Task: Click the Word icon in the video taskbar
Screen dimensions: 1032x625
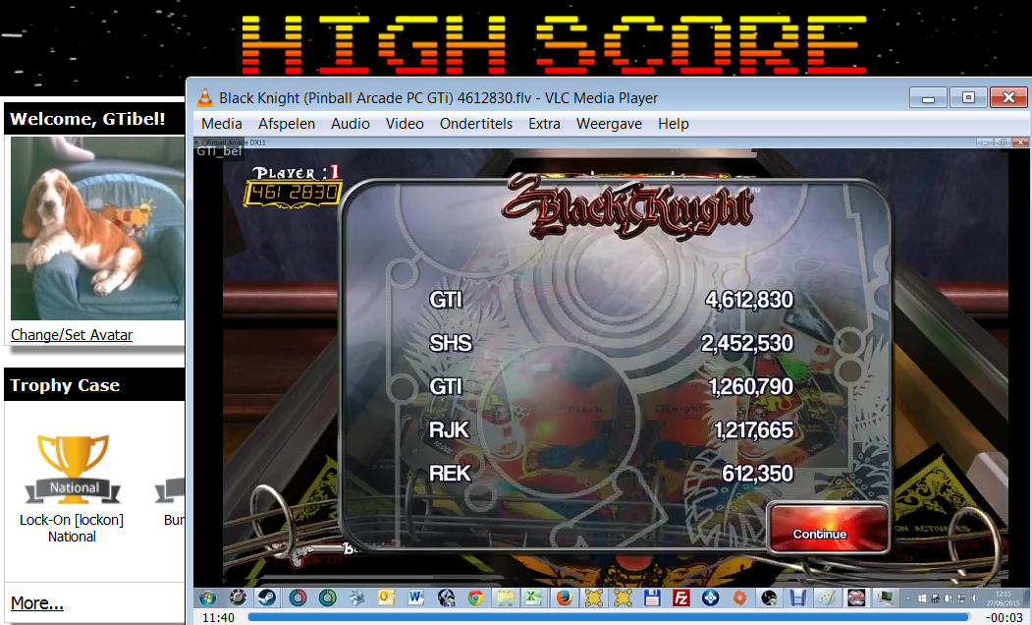Action: (x=416, y=597)
